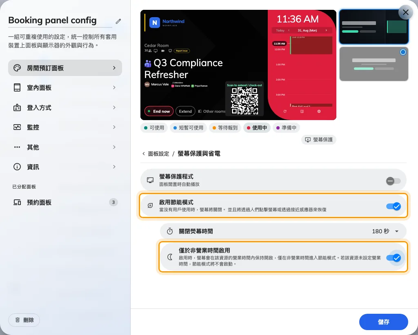Open Other rooms in the preview
Screen dimensions: 418x335
(212, 111)
